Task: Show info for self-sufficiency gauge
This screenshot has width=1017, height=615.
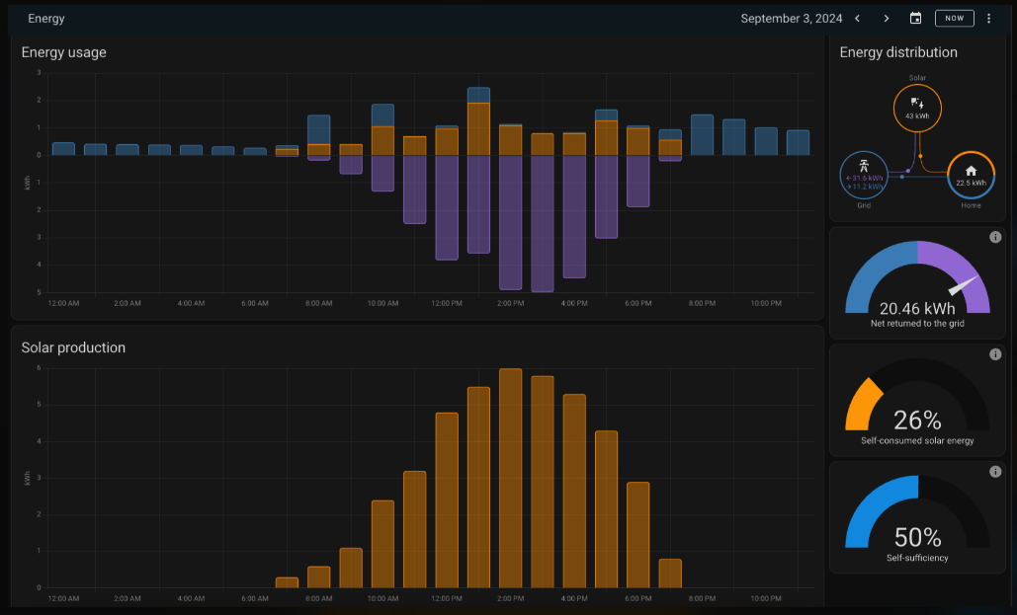Action: [x=995, y=471]
